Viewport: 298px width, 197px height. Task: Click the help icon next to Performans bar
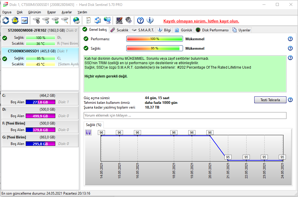click(290, 39)
